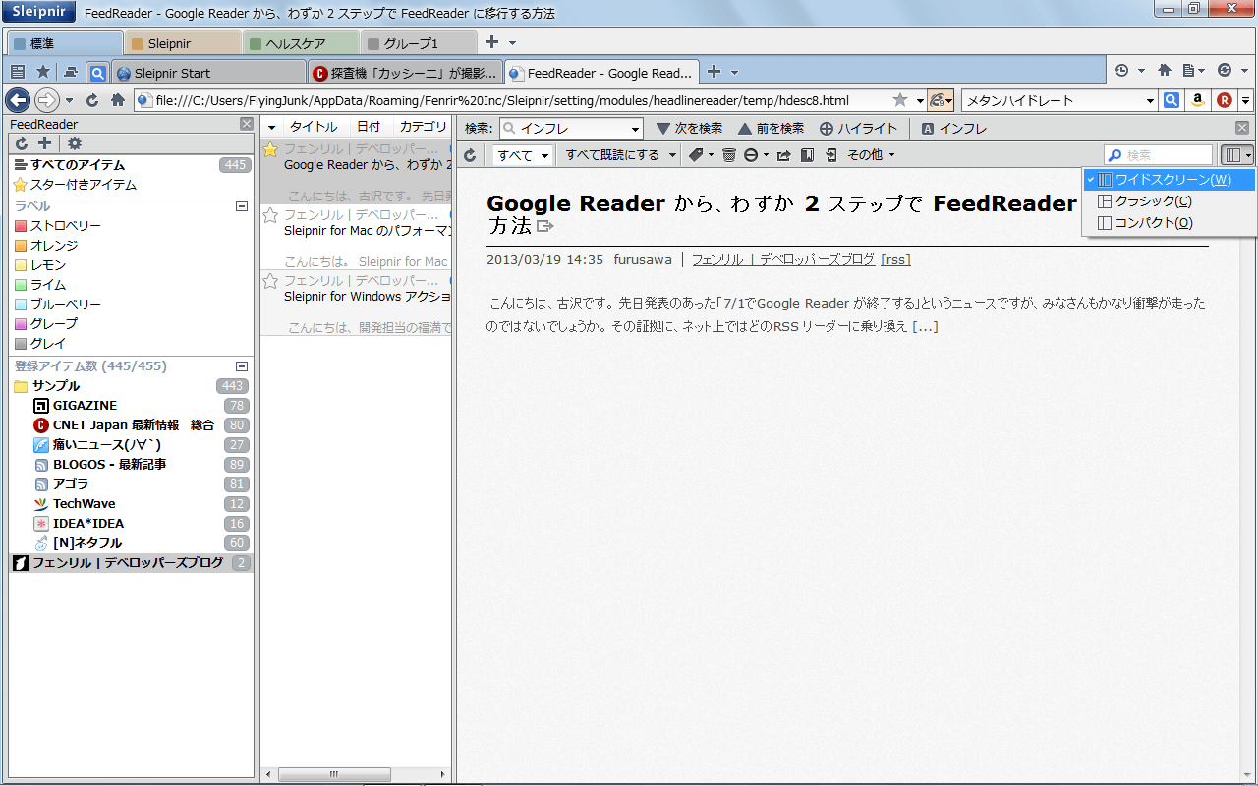Open FeedReader settings gear icon

coord(74,143)
